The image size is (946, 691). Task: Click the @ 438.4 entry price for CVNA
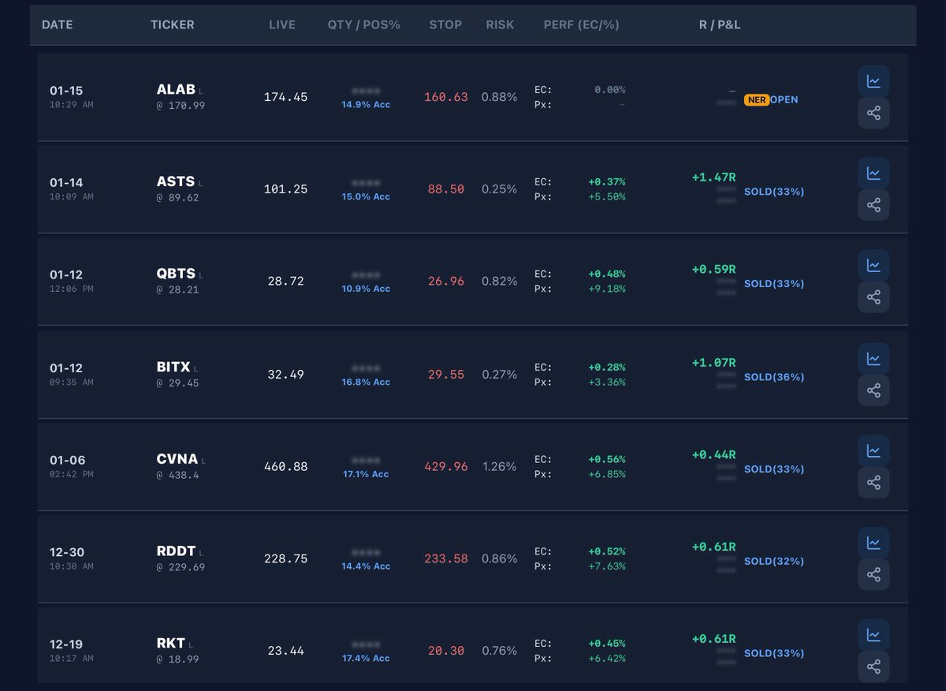click(177, 475)
